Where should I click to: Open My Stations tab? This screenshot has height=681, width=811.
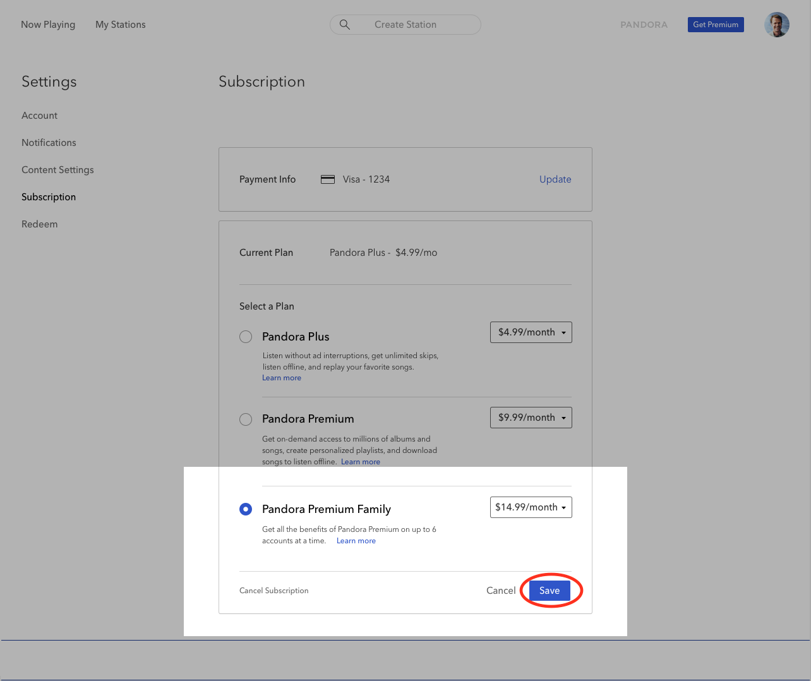click(x=121, y=25)
